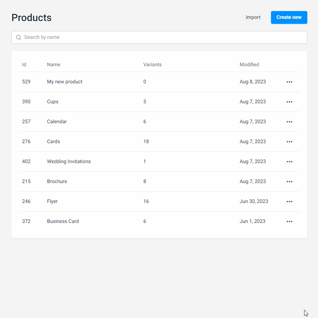The width and height of the screenshot is (318, 318).
Task: Click the Name column header
Action: coord(53,65)
